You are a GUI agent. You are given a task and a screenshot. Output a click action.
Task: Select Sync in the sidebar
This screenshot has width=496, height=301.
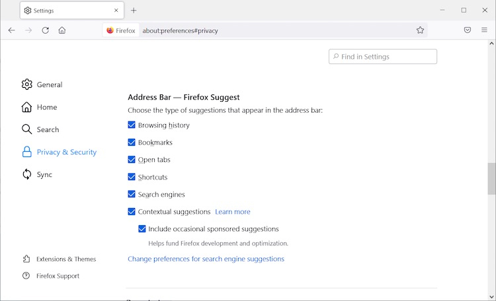click(x=44, y=174)
